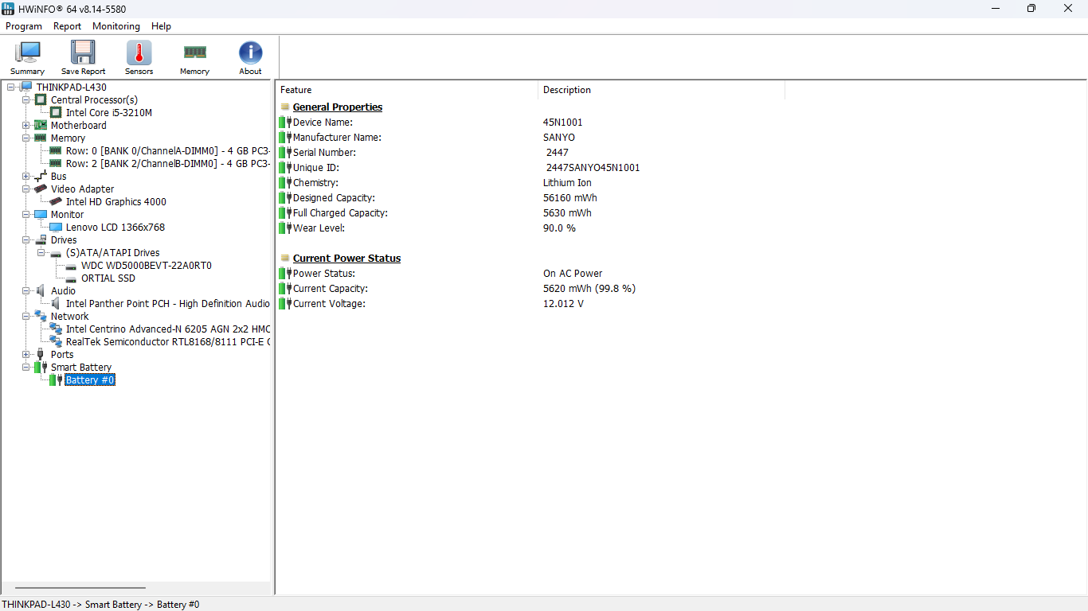The image size is (1088, 611).
Task: Select memory Row: 0 BANK 0 entry
Action: click(168, 150)
